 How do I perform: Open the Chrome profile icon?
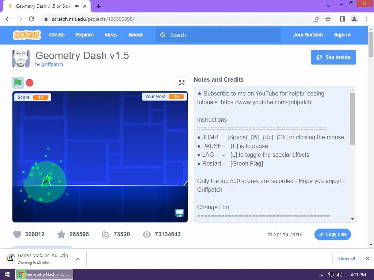[354, 19]
